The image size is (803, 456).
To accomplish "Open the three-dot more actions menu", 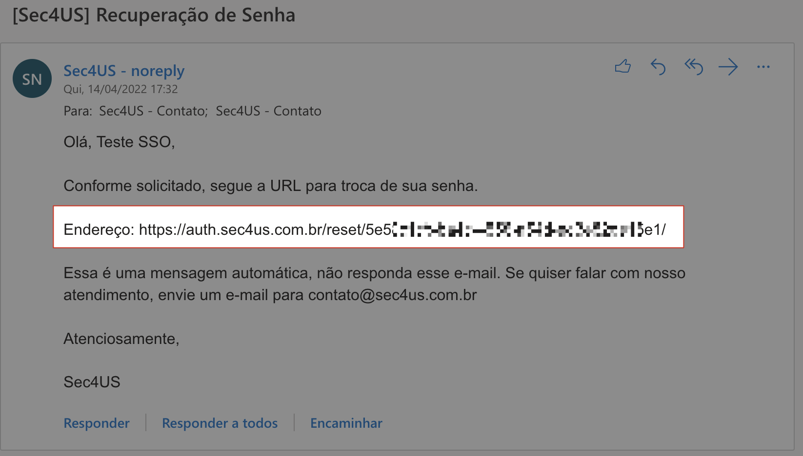I will (763, 67).
